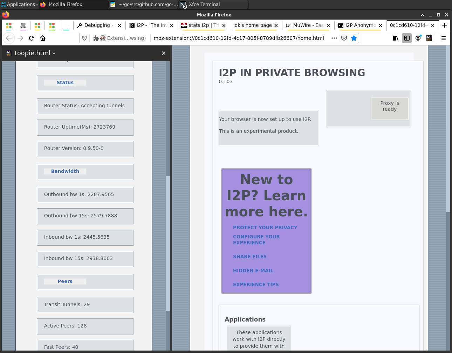452x353 pixels.
Task: Select second pinned tab, grey icon
Action: click(x=23, y=26)
